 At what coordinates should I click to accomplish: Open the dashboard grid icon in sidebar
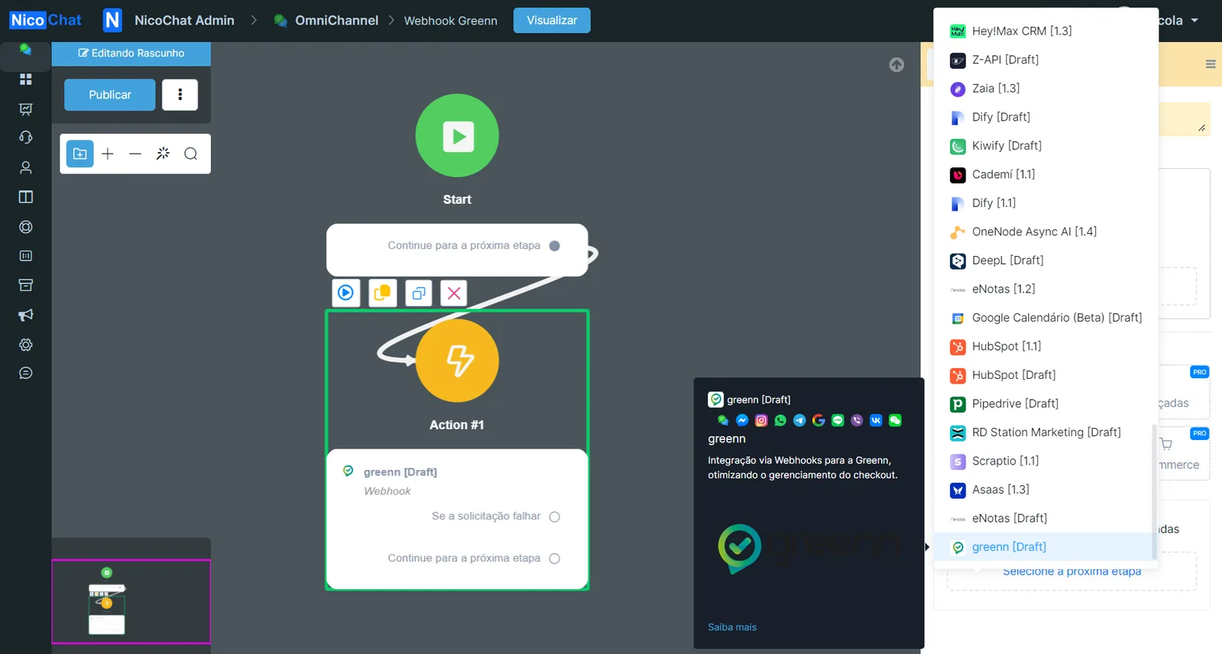25,79
